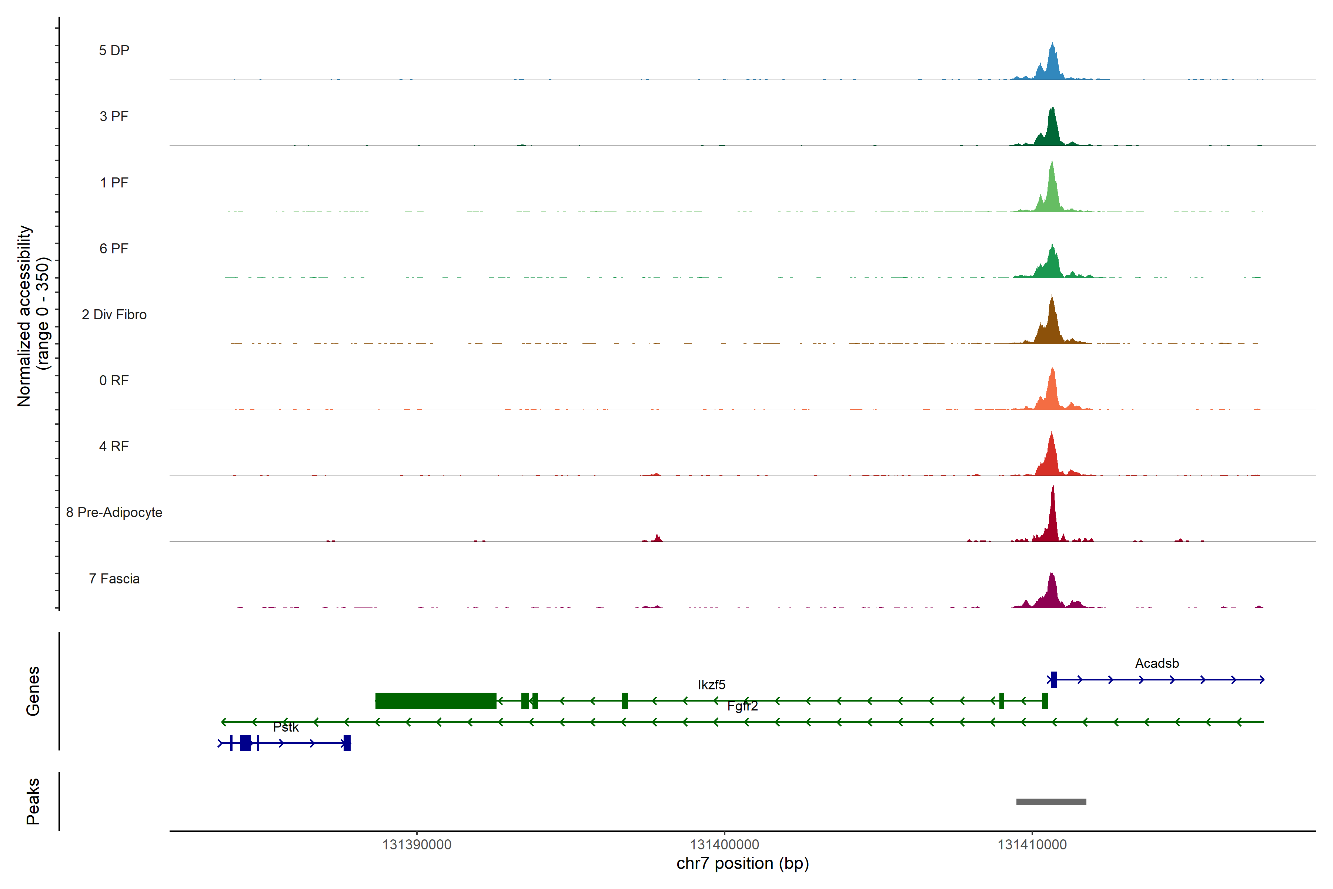Screen dimensions: 1333x889
Task: Click the 131400000 axis tick label
Action: (x=724, y=845)
